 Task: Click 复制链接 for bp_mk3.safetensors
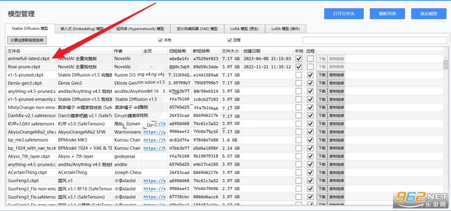[x=336, y=140]
